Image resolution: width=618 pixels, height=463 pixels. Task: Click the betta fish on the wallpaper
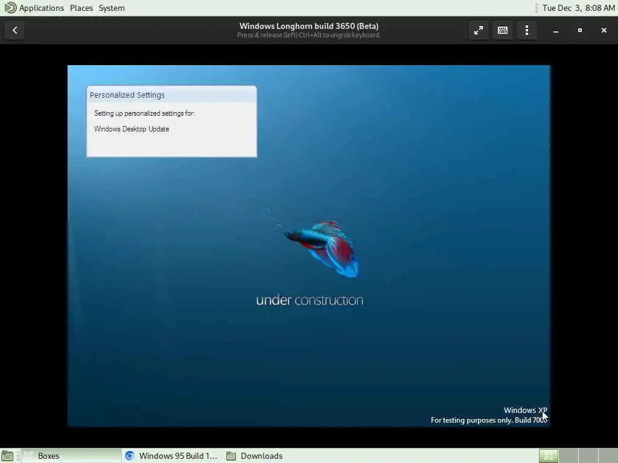pos(324,248)
